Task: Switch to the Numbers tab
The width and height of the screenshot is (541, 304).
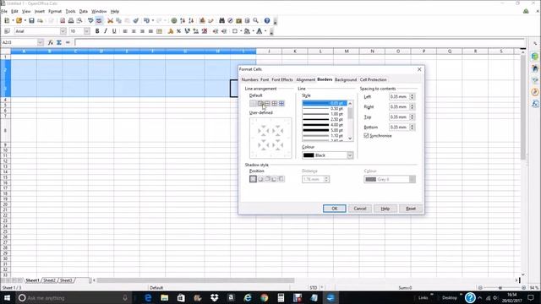Action: (250, 79)
